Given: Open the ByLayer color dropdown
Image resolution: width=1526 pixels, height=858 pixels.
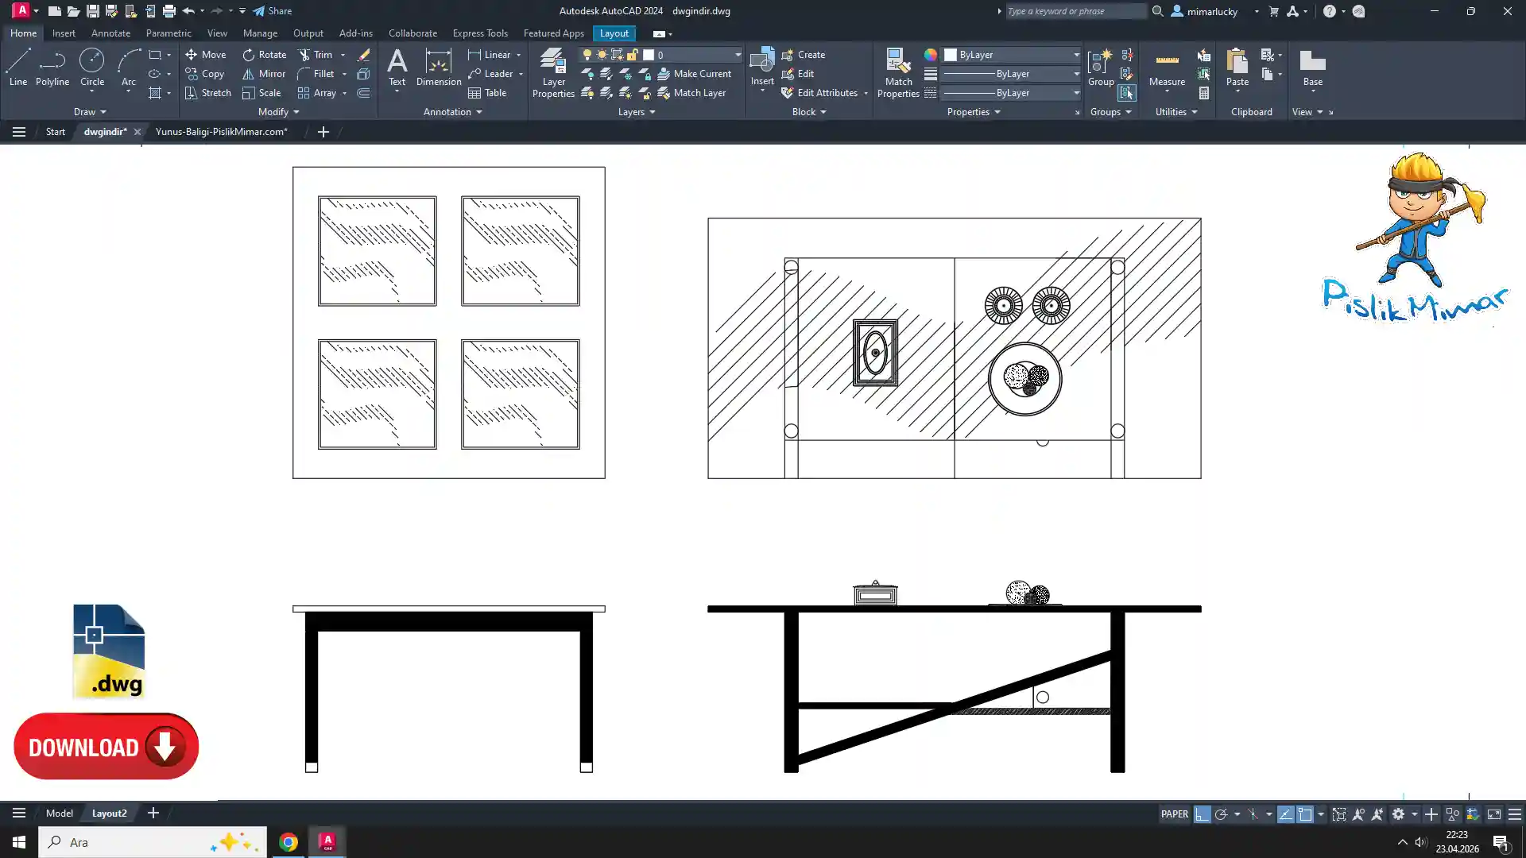Looking at the screenshot, I should tap(1076, 55).
